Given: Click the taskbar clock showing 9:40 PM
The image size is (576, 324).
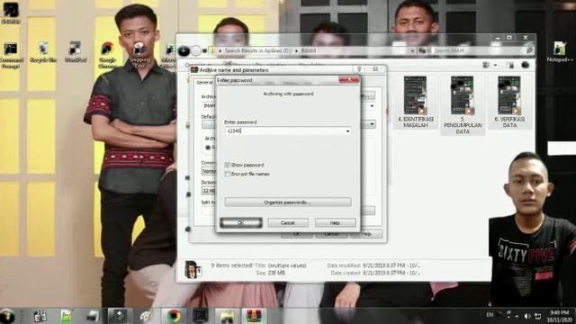Looking at the screenshot, I should 559,316.
